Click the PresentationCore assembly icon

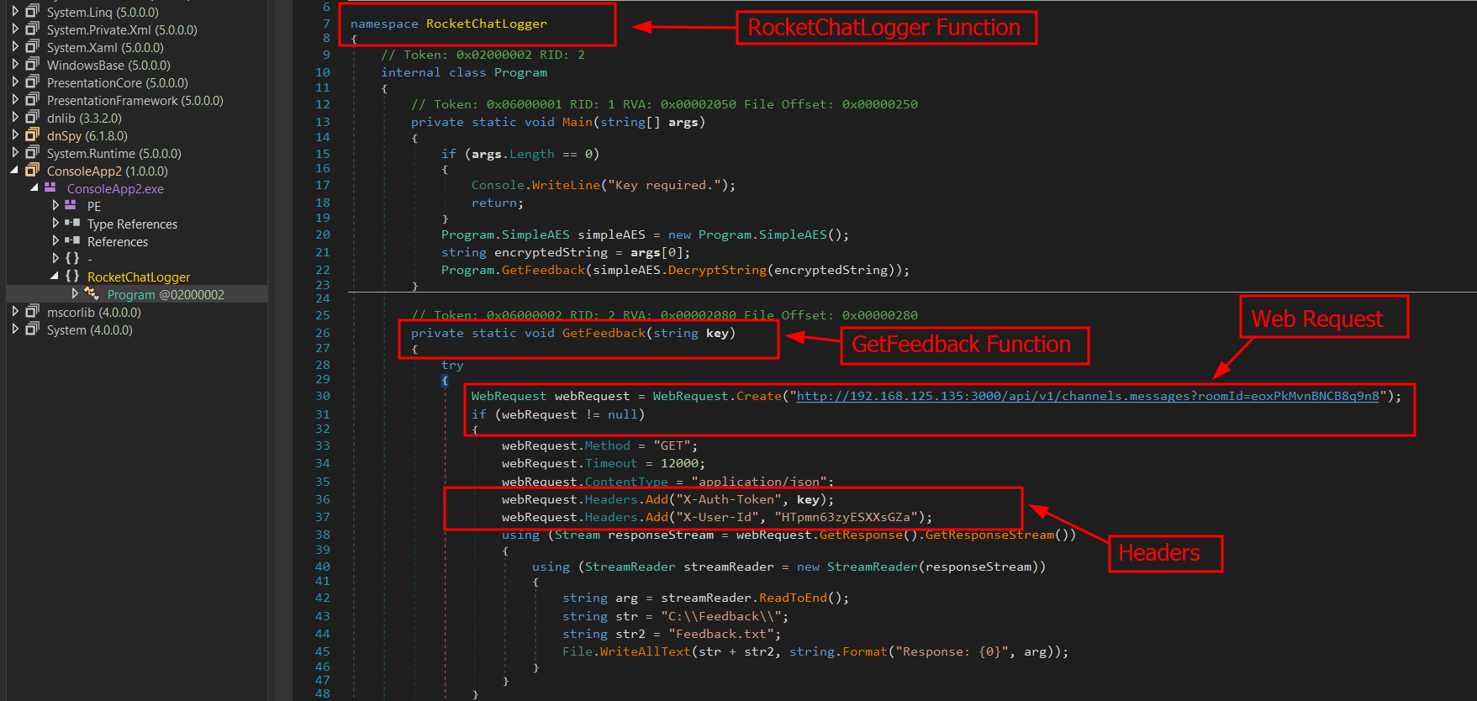pyautogui.click(x=32, y=82)
